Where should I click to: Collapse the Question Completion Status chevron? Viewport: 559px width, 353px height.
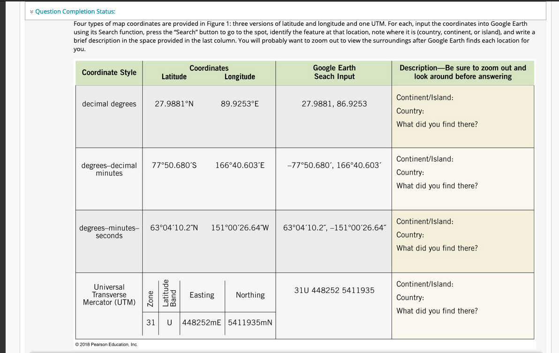32,12
